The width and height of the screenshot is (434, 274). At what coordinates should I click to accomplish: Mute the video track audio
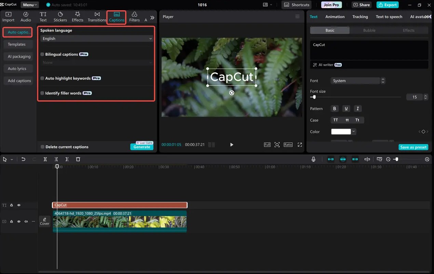click(26, 221)
